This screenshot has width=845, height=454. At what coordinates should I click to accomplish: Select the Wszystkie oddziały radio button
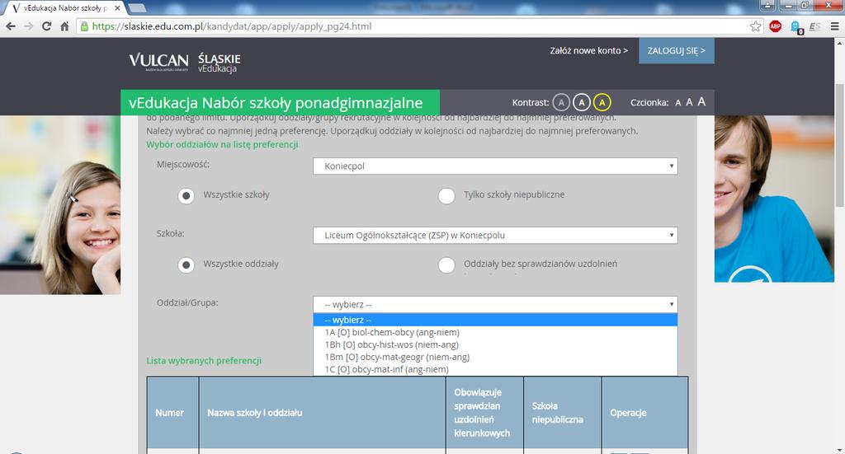click(186, 265)
